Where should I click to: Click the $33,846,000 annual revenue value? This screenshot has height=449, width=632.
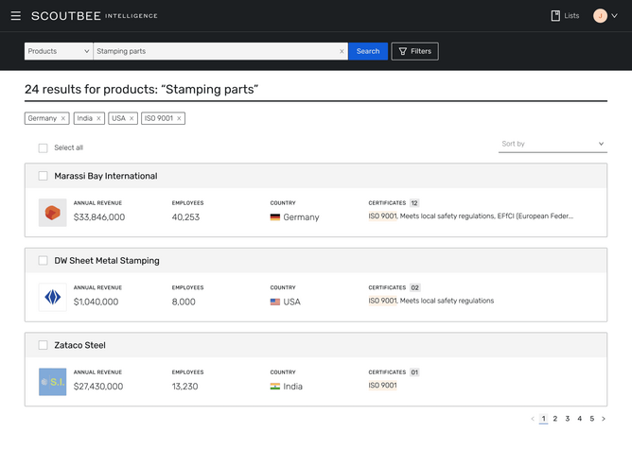[x=99, y=217]
